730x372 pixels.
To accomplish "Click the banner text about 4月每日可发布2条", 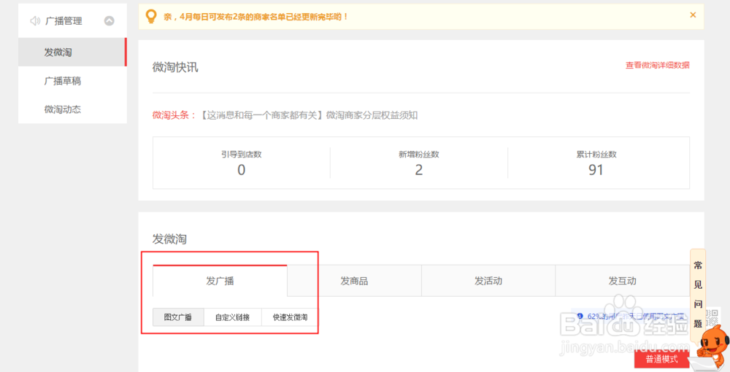I will (x=255, y=17).
